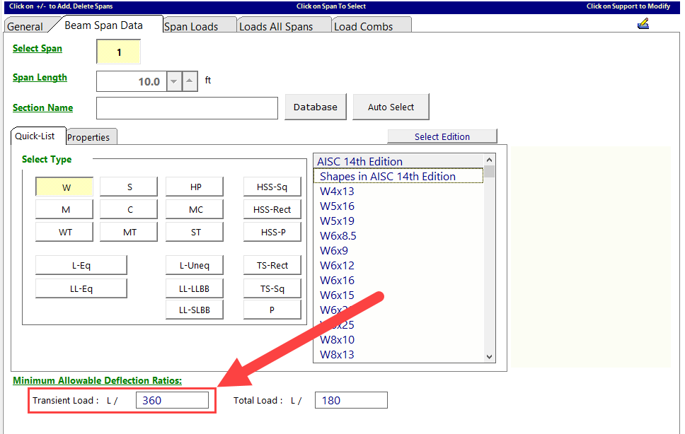This screenshot has height=434, width=685.
Task: Click the Span Length label link
Action: [40, 78]
